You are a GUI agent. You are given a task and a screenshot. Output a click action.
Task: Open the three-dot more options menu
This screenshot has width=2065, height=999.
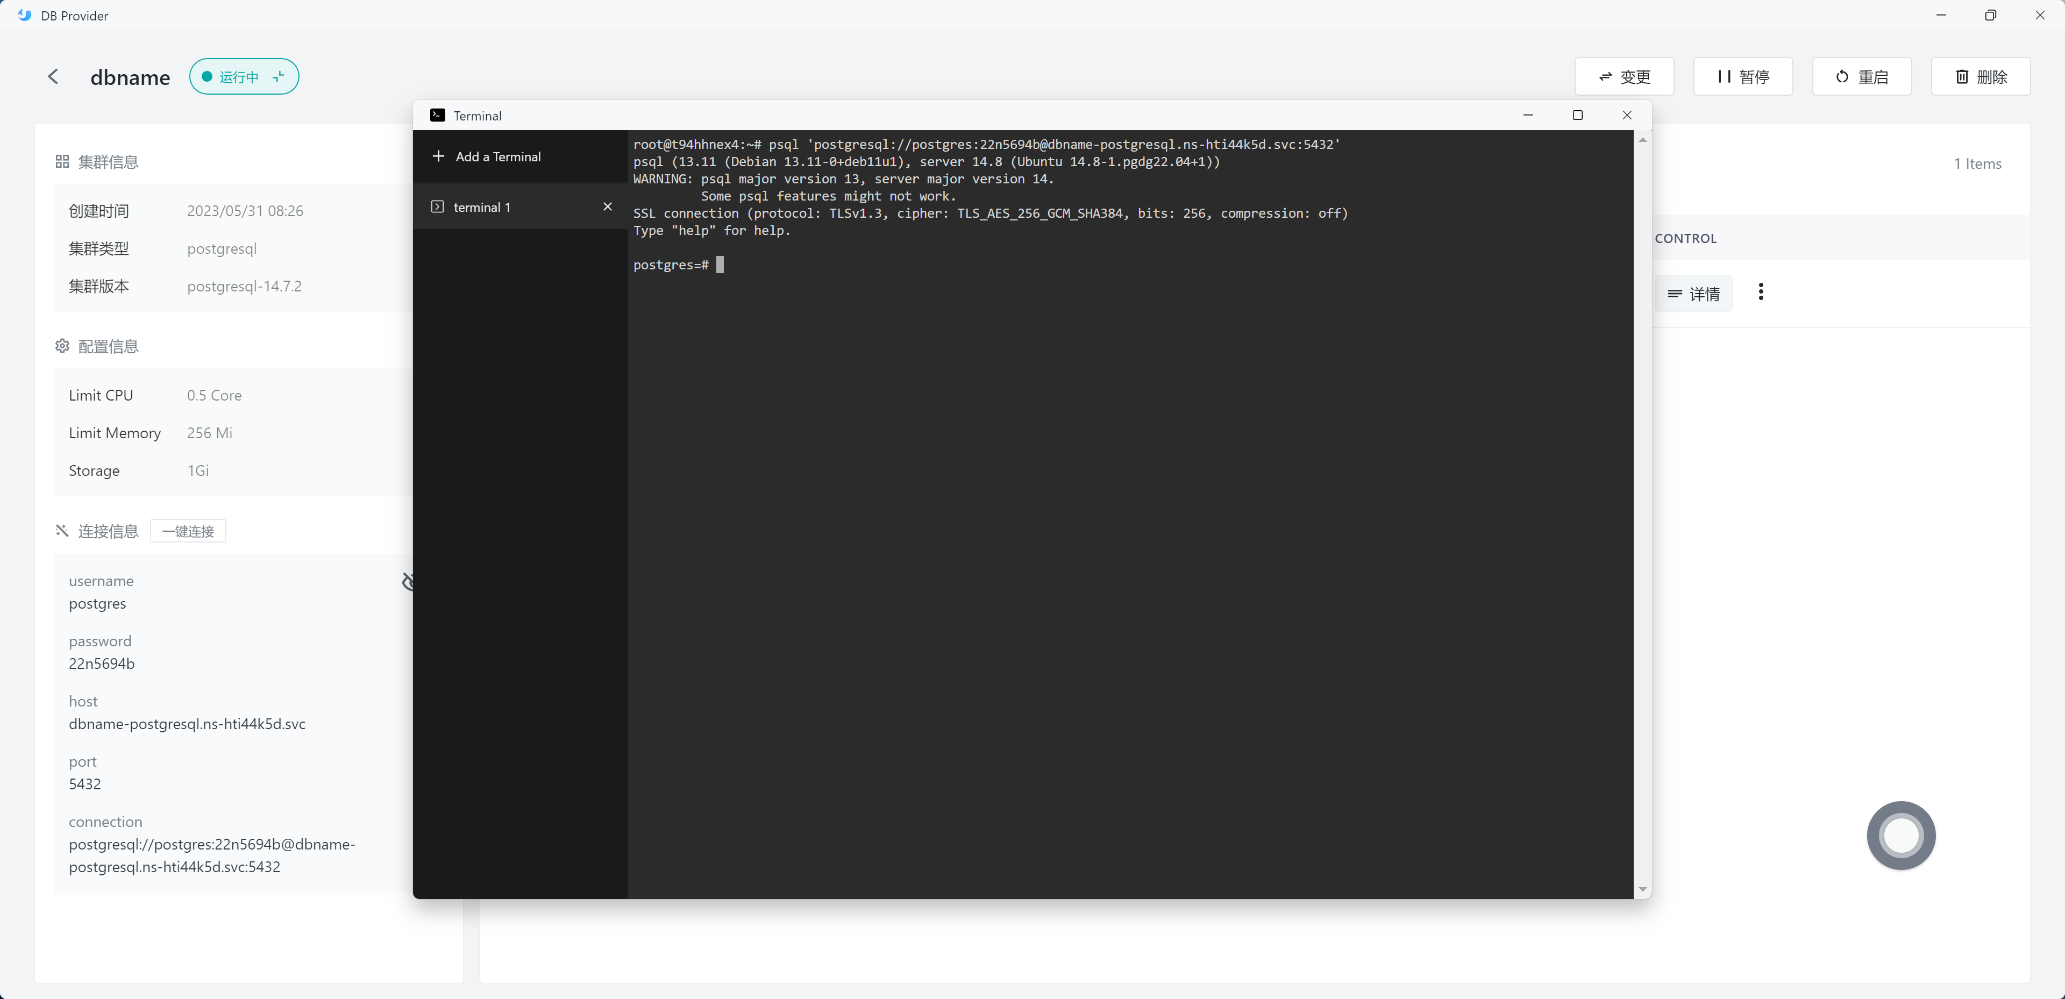(x=1761, y=292)
